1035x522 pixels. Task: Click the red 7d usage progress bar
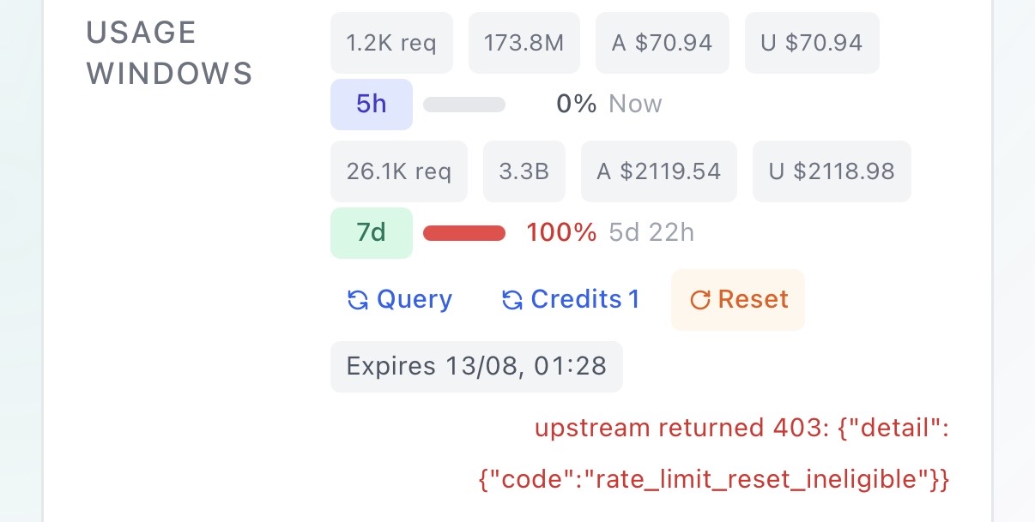[464, 233]
